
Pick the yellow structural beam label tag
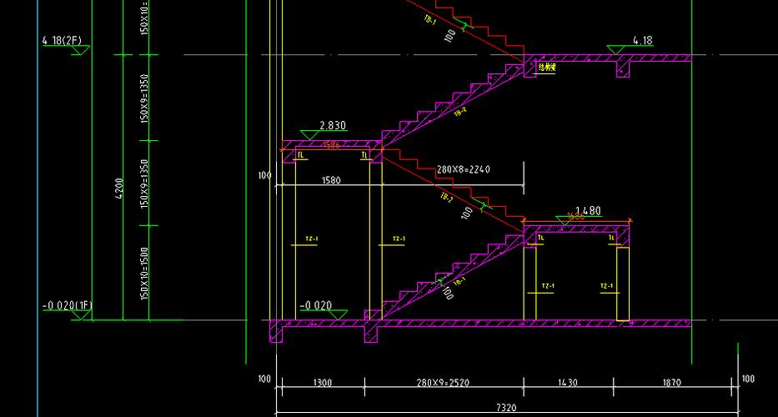coord(546,68)
